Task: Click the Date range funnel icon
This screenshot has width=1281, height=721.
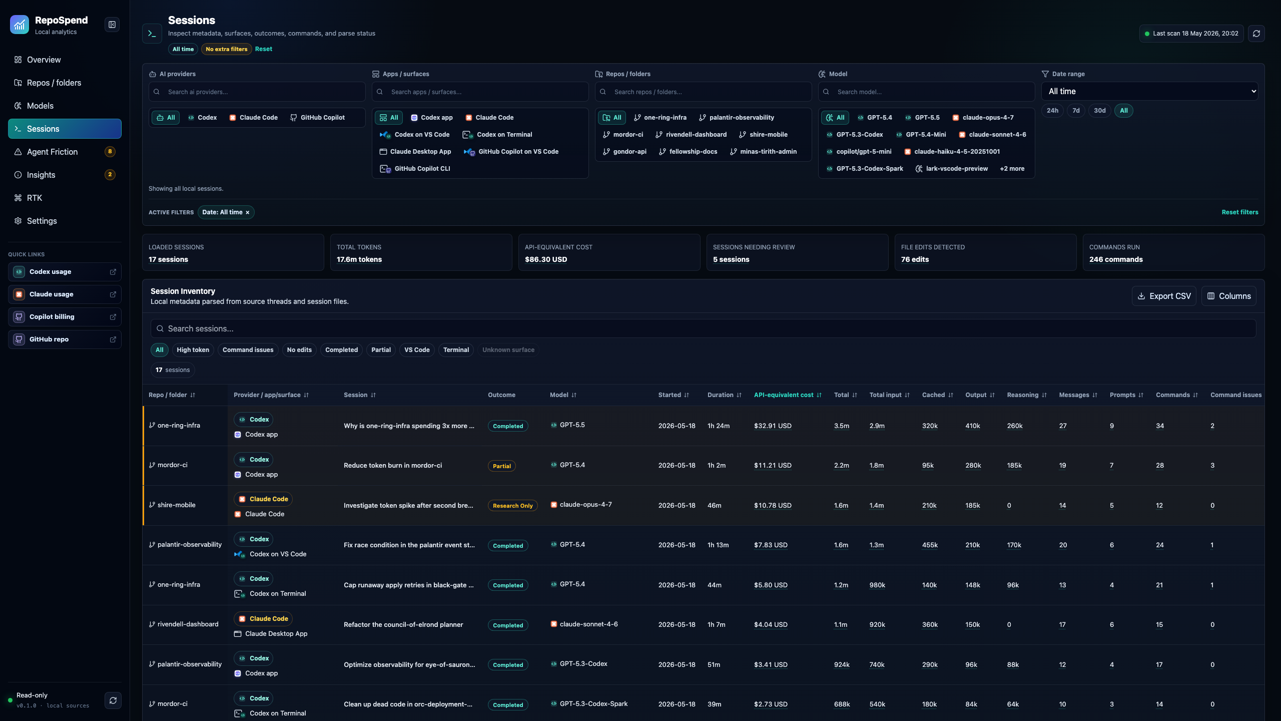Action: (x=1045, y=74)
